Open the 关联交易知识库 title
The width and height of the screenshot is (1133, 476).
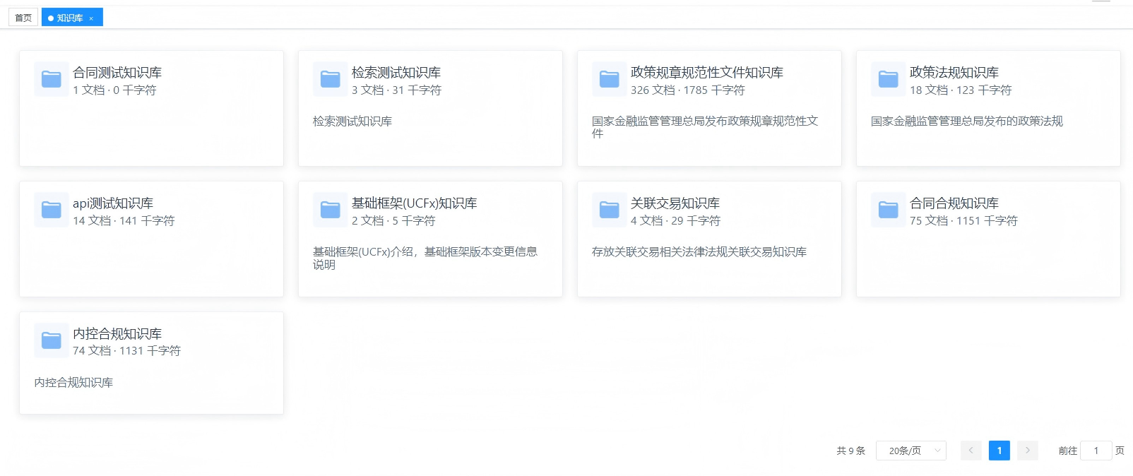tap(675, 203)
